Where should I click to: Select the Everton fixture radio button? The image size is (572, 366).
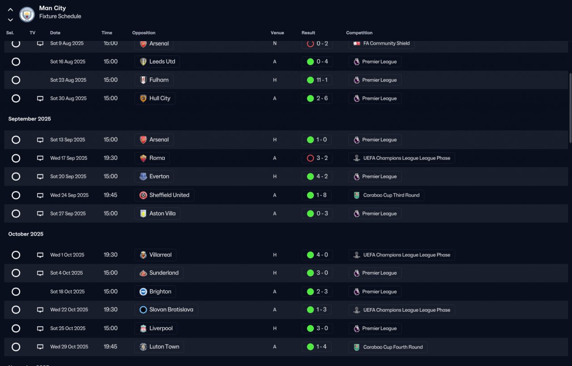[x=16, y=177]
